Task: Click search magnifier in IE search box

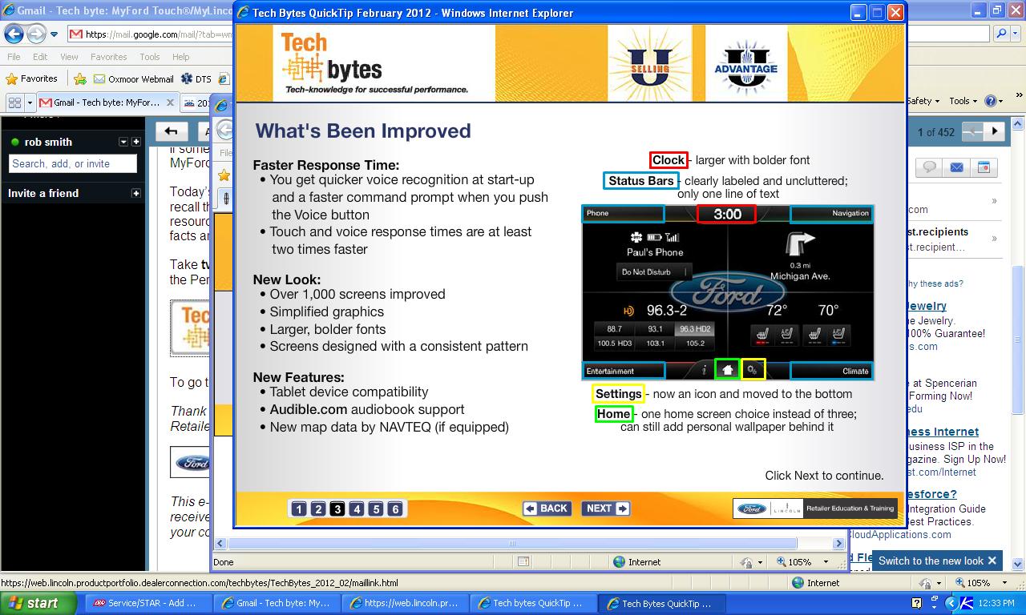Action: coord(1000,34)
